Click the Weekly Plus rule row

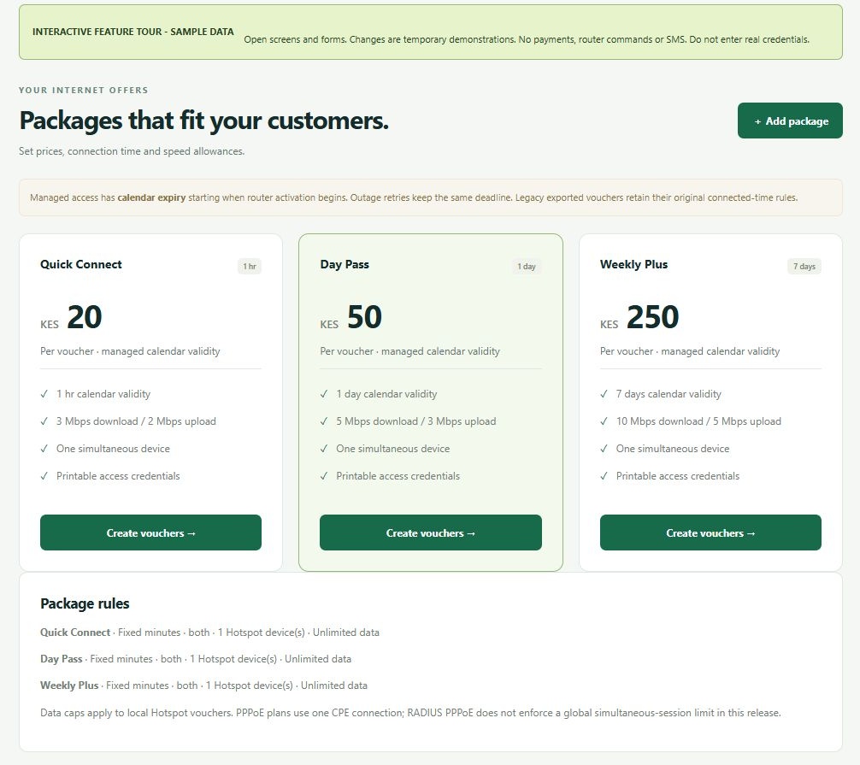coord(203,685)
